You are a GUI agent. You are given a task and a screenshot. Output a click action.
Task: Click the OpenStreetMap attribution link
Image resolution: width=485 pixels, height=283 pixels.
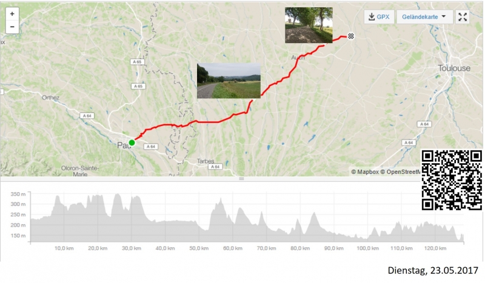coord(401,171)
